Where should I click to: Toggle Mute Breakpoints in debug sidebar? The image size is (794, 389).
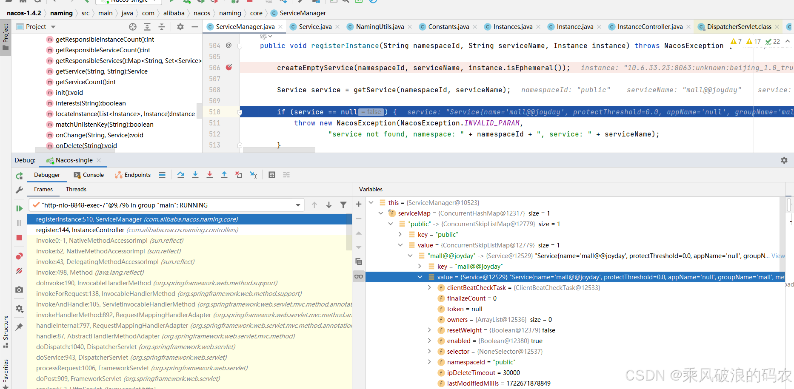[19, 271]
